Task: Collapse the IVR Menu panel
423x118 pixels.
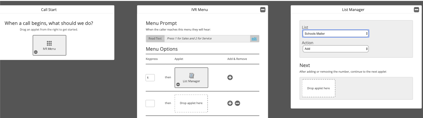Action: (263, 10)
